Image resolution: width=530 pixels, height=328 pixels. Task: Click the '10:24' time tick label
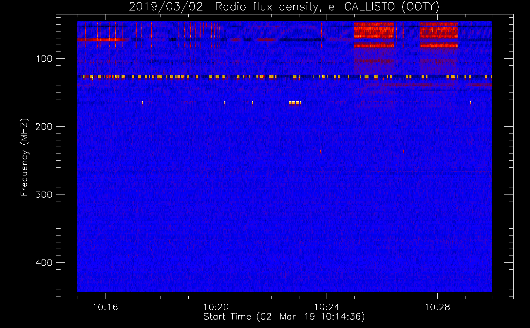point(327,307)
